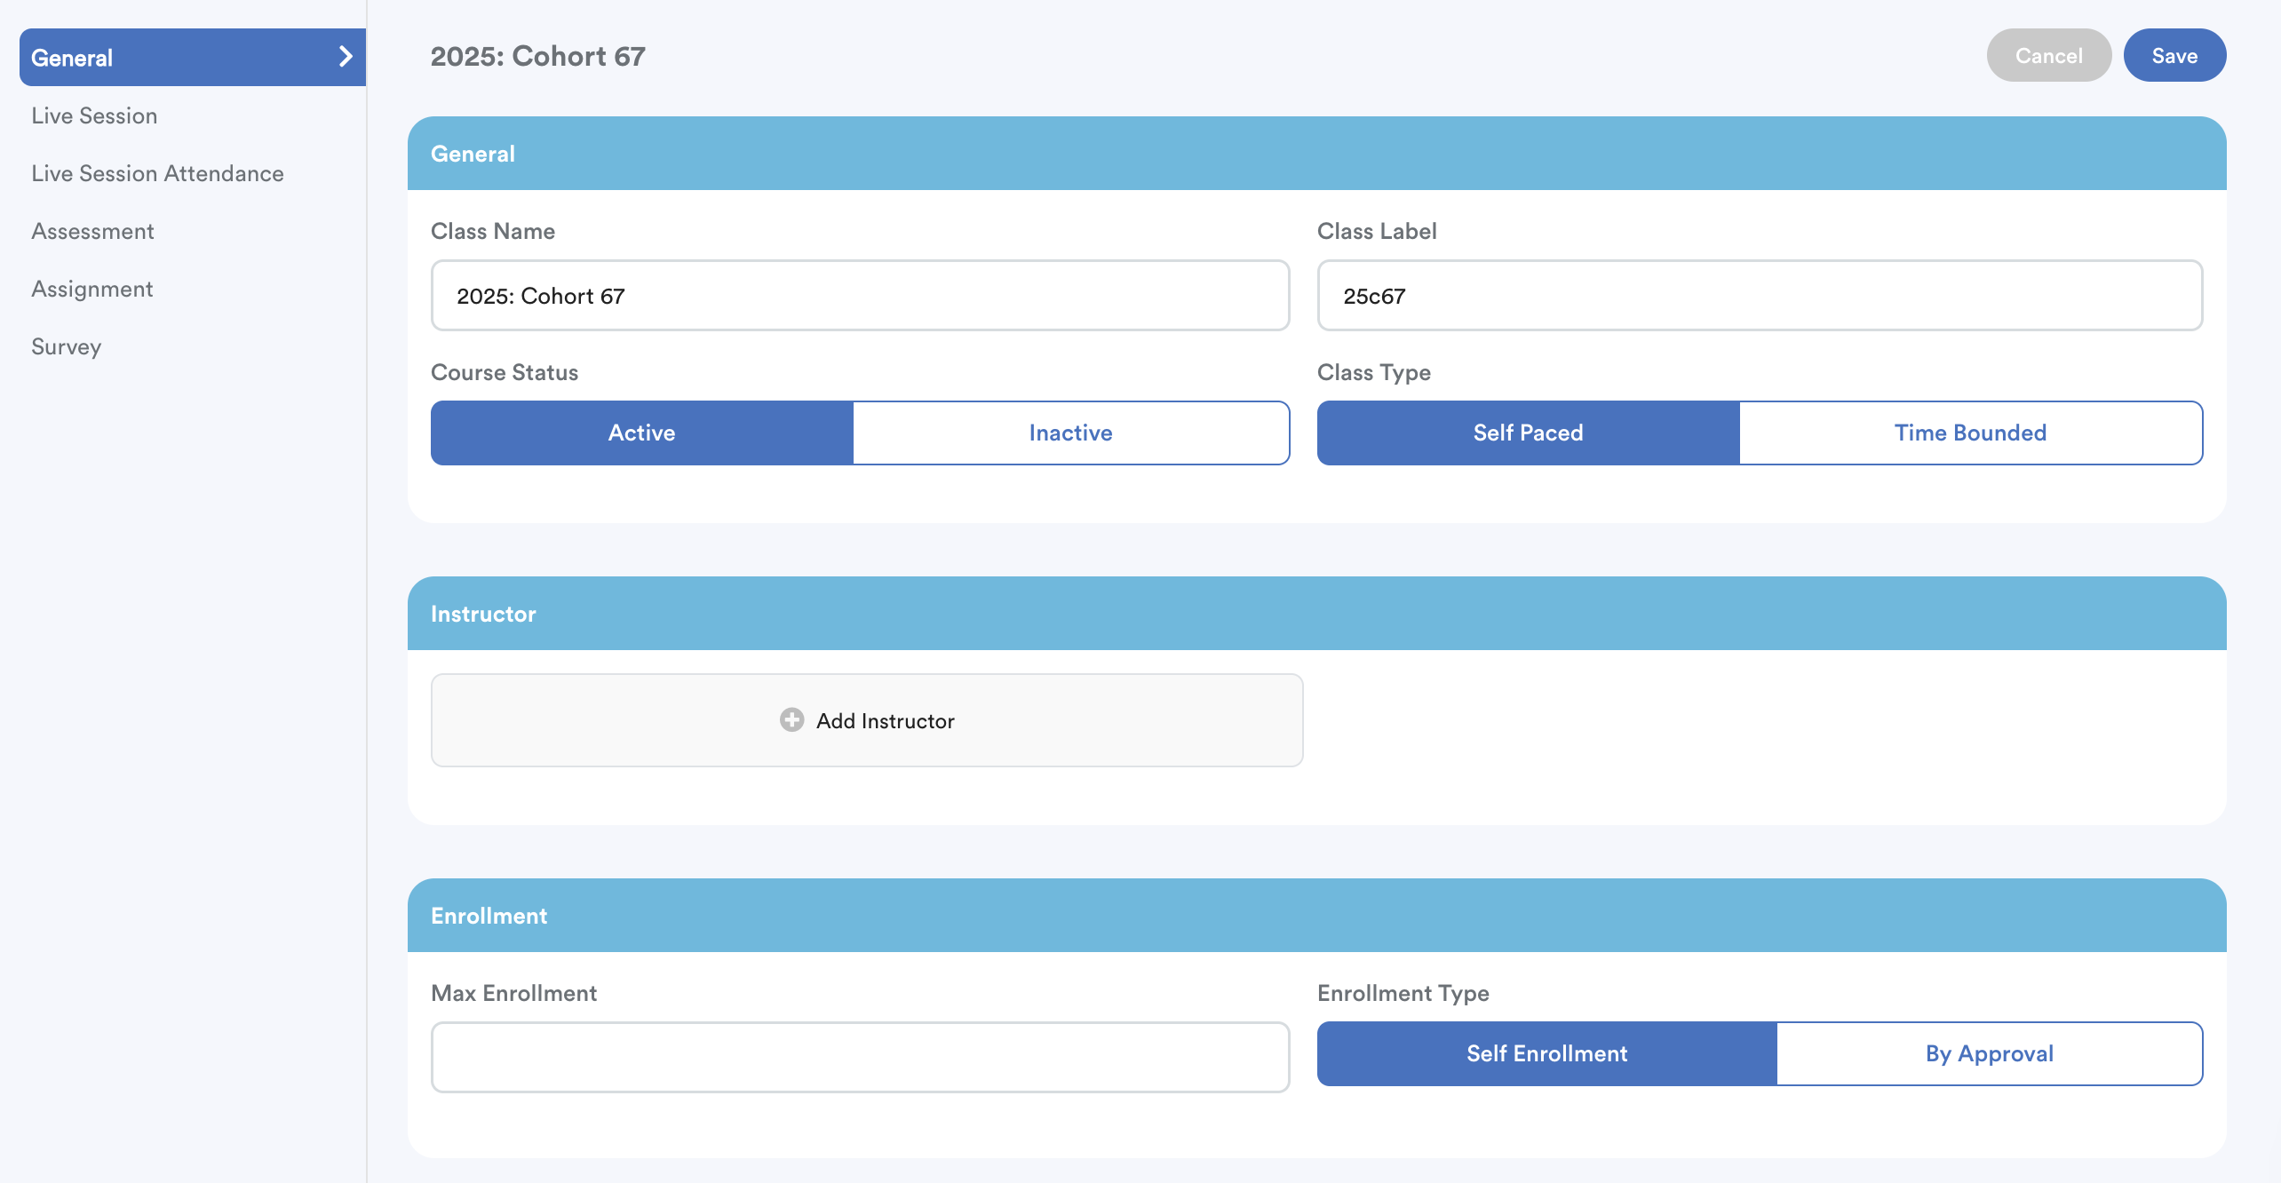Open the Survey sidebar item
Image resolution: width=2281 pixels, height=1183 pixels.
[66, 346]
